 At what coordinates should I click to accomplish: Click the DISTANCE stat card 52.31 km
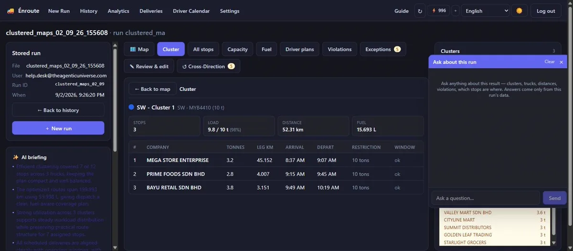313,126
